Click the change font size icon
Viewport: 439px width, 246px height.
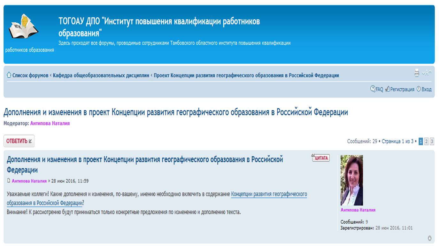(427, 73)
